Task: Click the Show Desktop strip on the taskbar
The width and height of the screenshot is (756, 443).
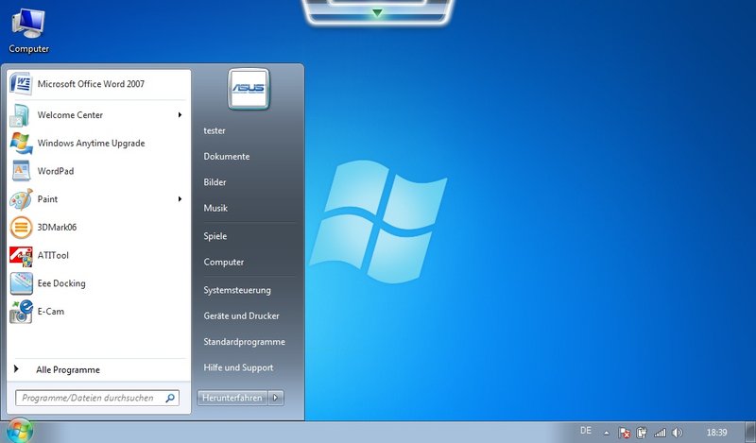Action: coord(750,433)
